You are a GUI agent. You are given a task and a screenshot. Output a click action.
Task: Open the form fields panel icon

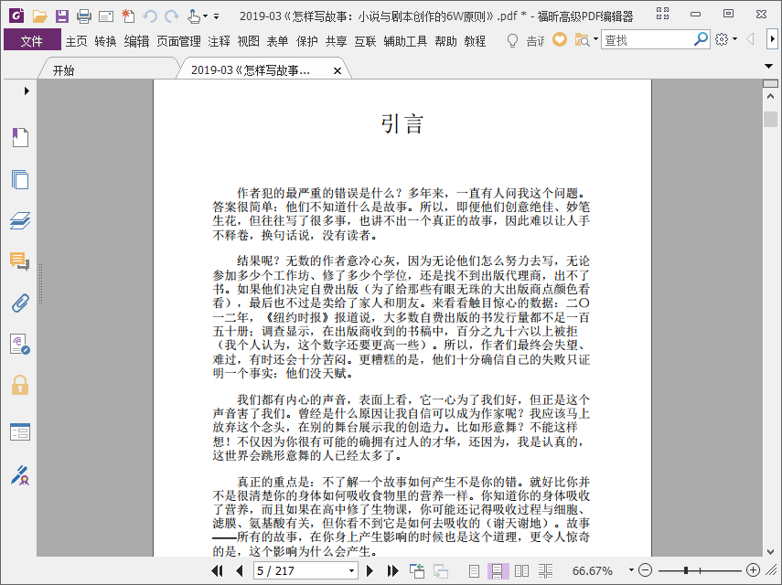point(20,432)
